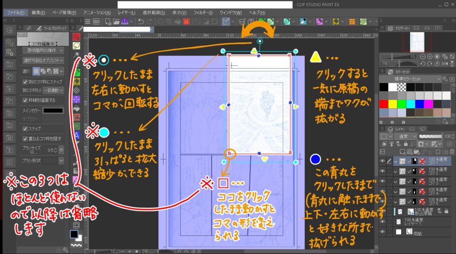Screen dimensions: 456x254
Task: Open the フィルター(I) menu
Action: (x=203, y=12)
